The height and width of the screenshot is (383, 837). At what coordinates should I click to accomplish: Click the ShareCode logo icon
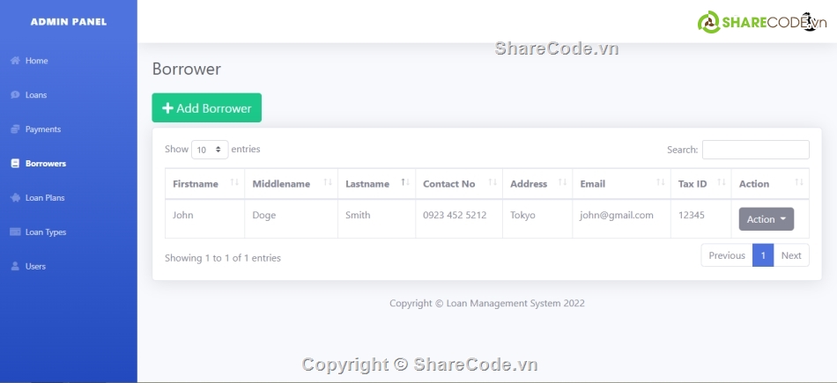click(x=709, y=23)
